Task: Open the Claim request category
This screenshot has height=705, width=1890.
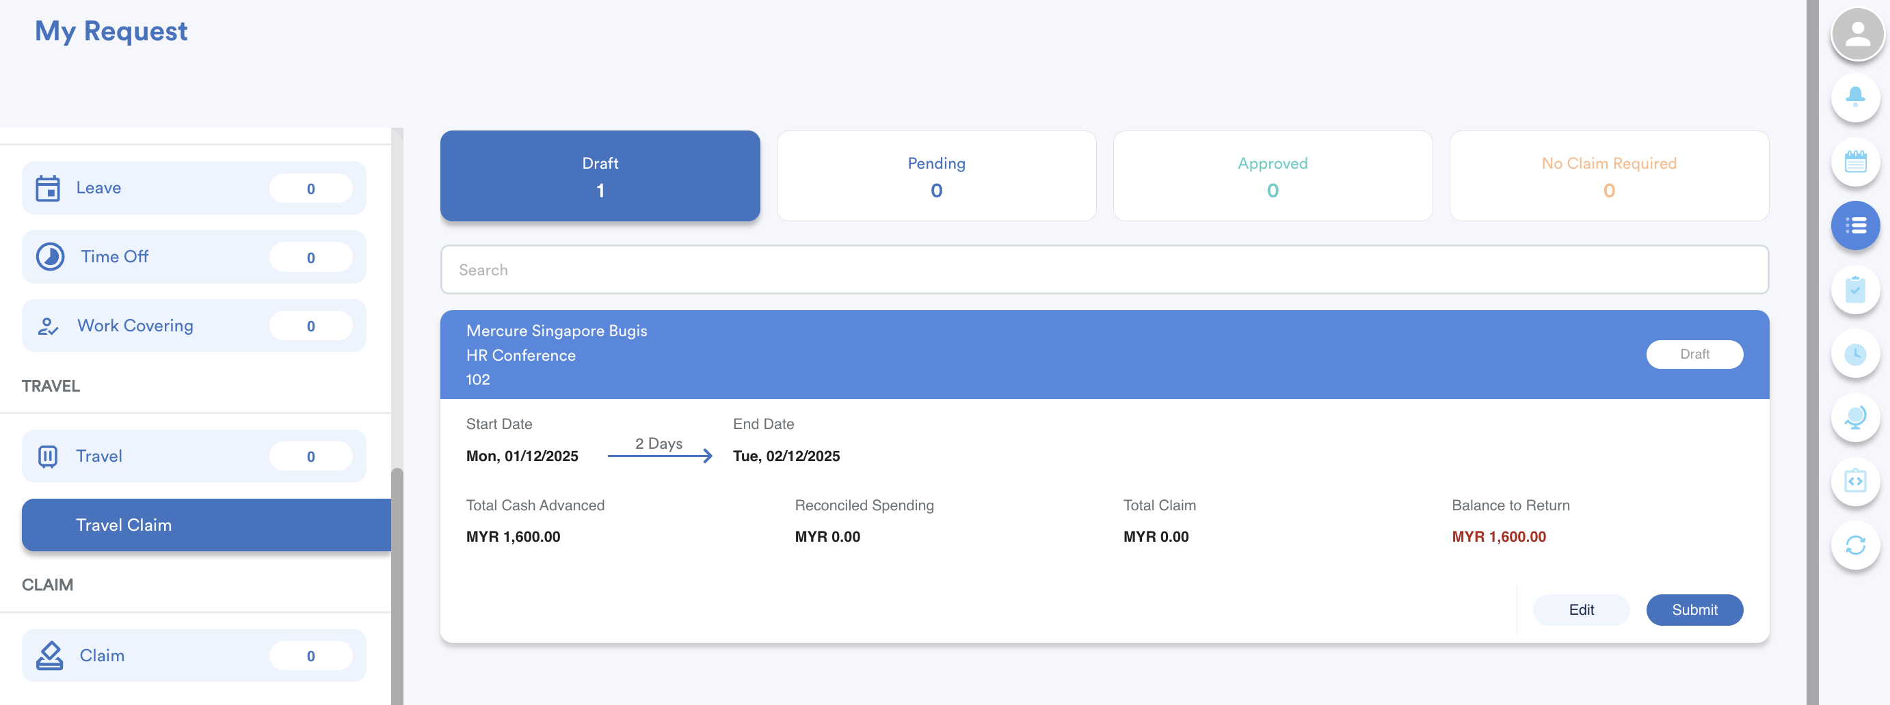Action: 194,656
